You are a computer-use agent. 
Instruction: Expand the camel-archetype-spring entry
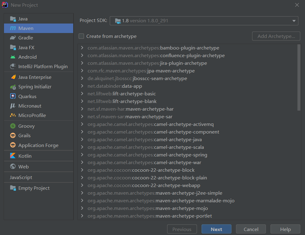(82, 155)
